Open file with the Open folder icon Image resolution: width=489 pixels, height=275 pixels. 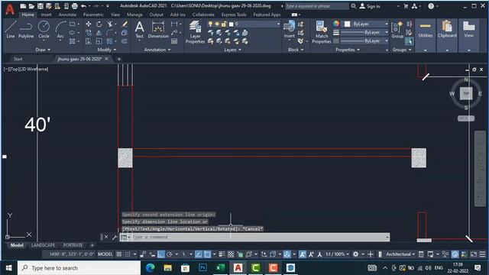tap(31, 6)
